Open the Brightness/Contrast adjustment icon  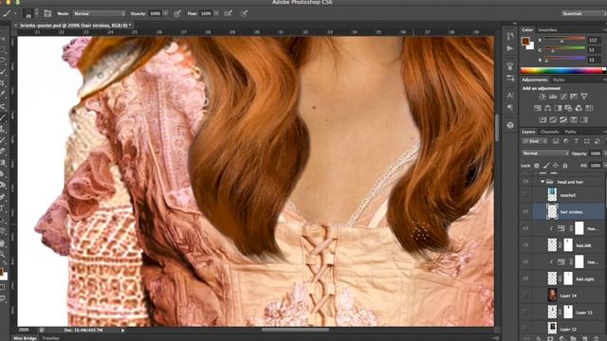543,97
